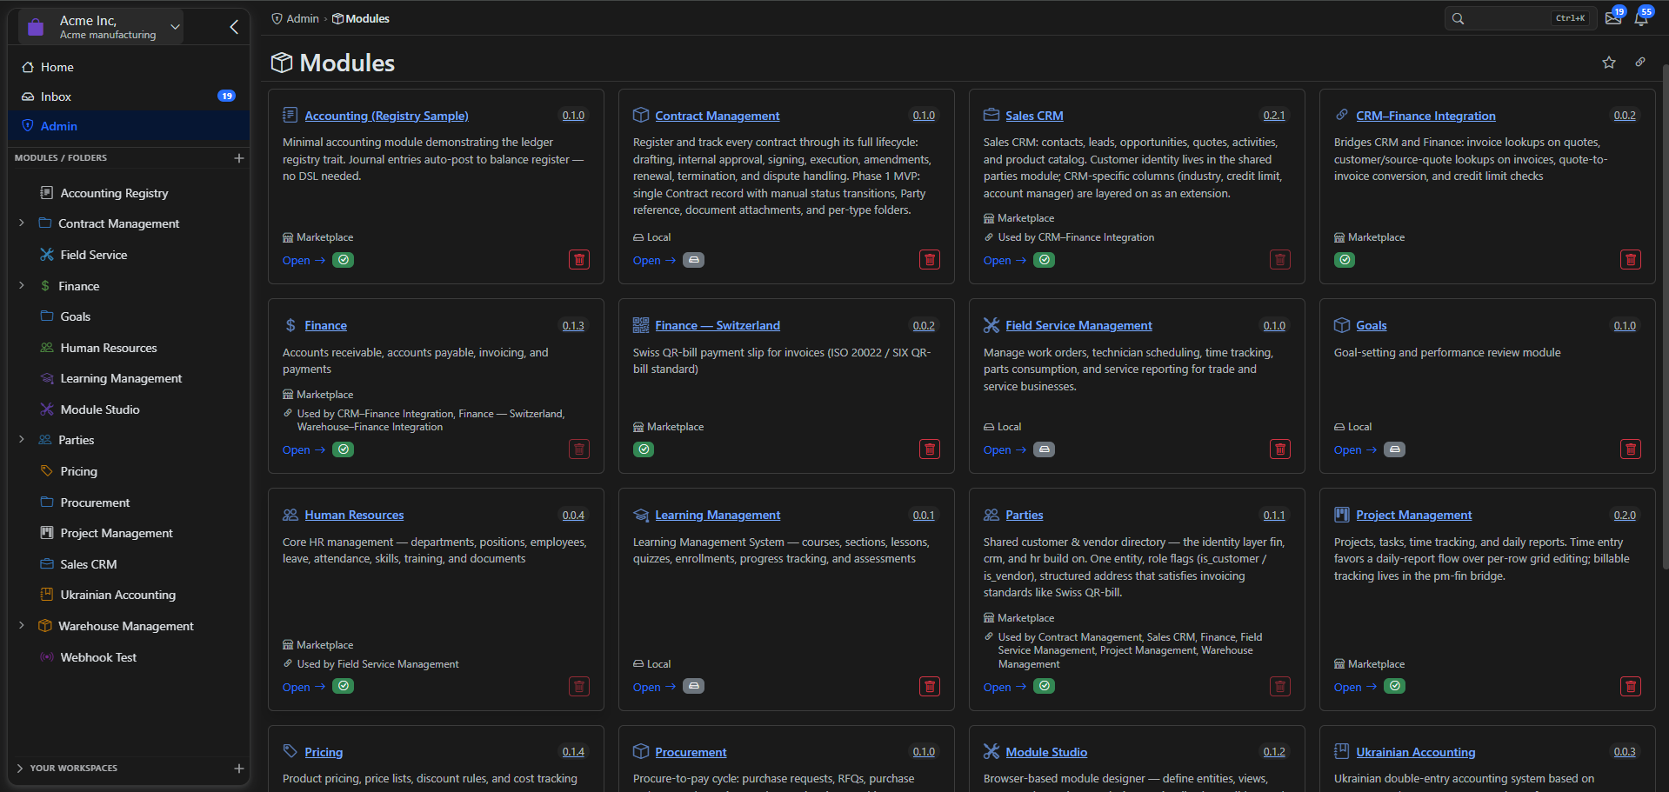Toggle the green status badge on Finance — Switzerland card
Screen dimensions: 1669x792
pos(644,449)
